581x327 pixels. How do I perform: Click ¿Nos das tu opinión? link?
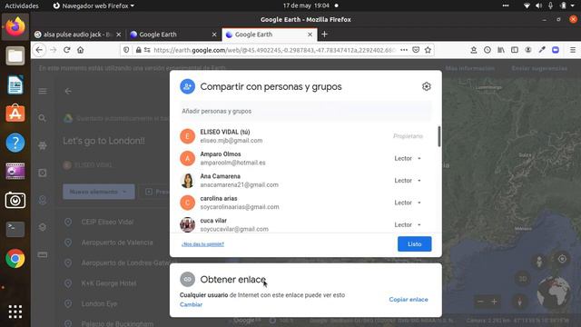[202, 244]
